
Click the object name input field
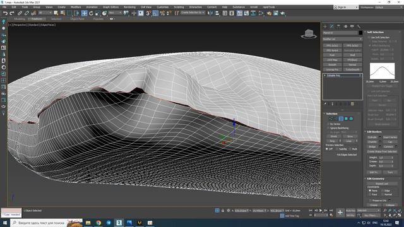340,33
